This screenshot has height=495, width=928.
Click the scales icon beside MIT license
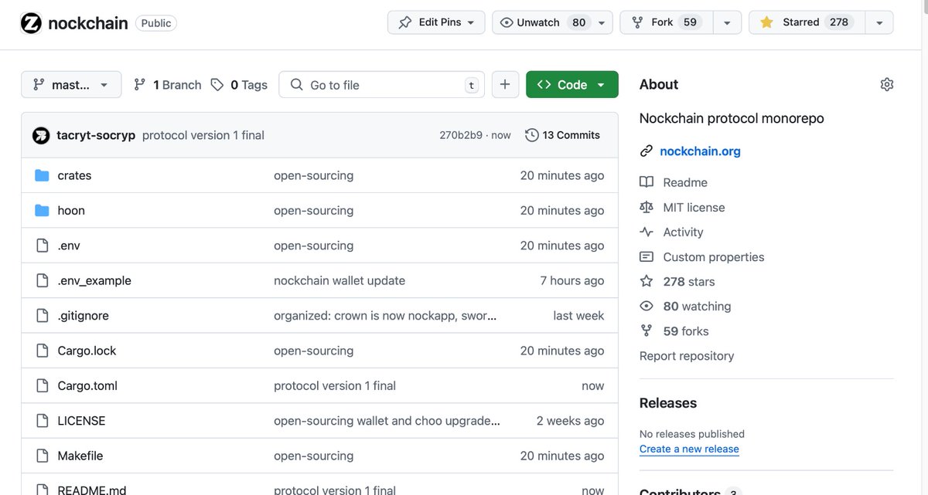[647, 207]
